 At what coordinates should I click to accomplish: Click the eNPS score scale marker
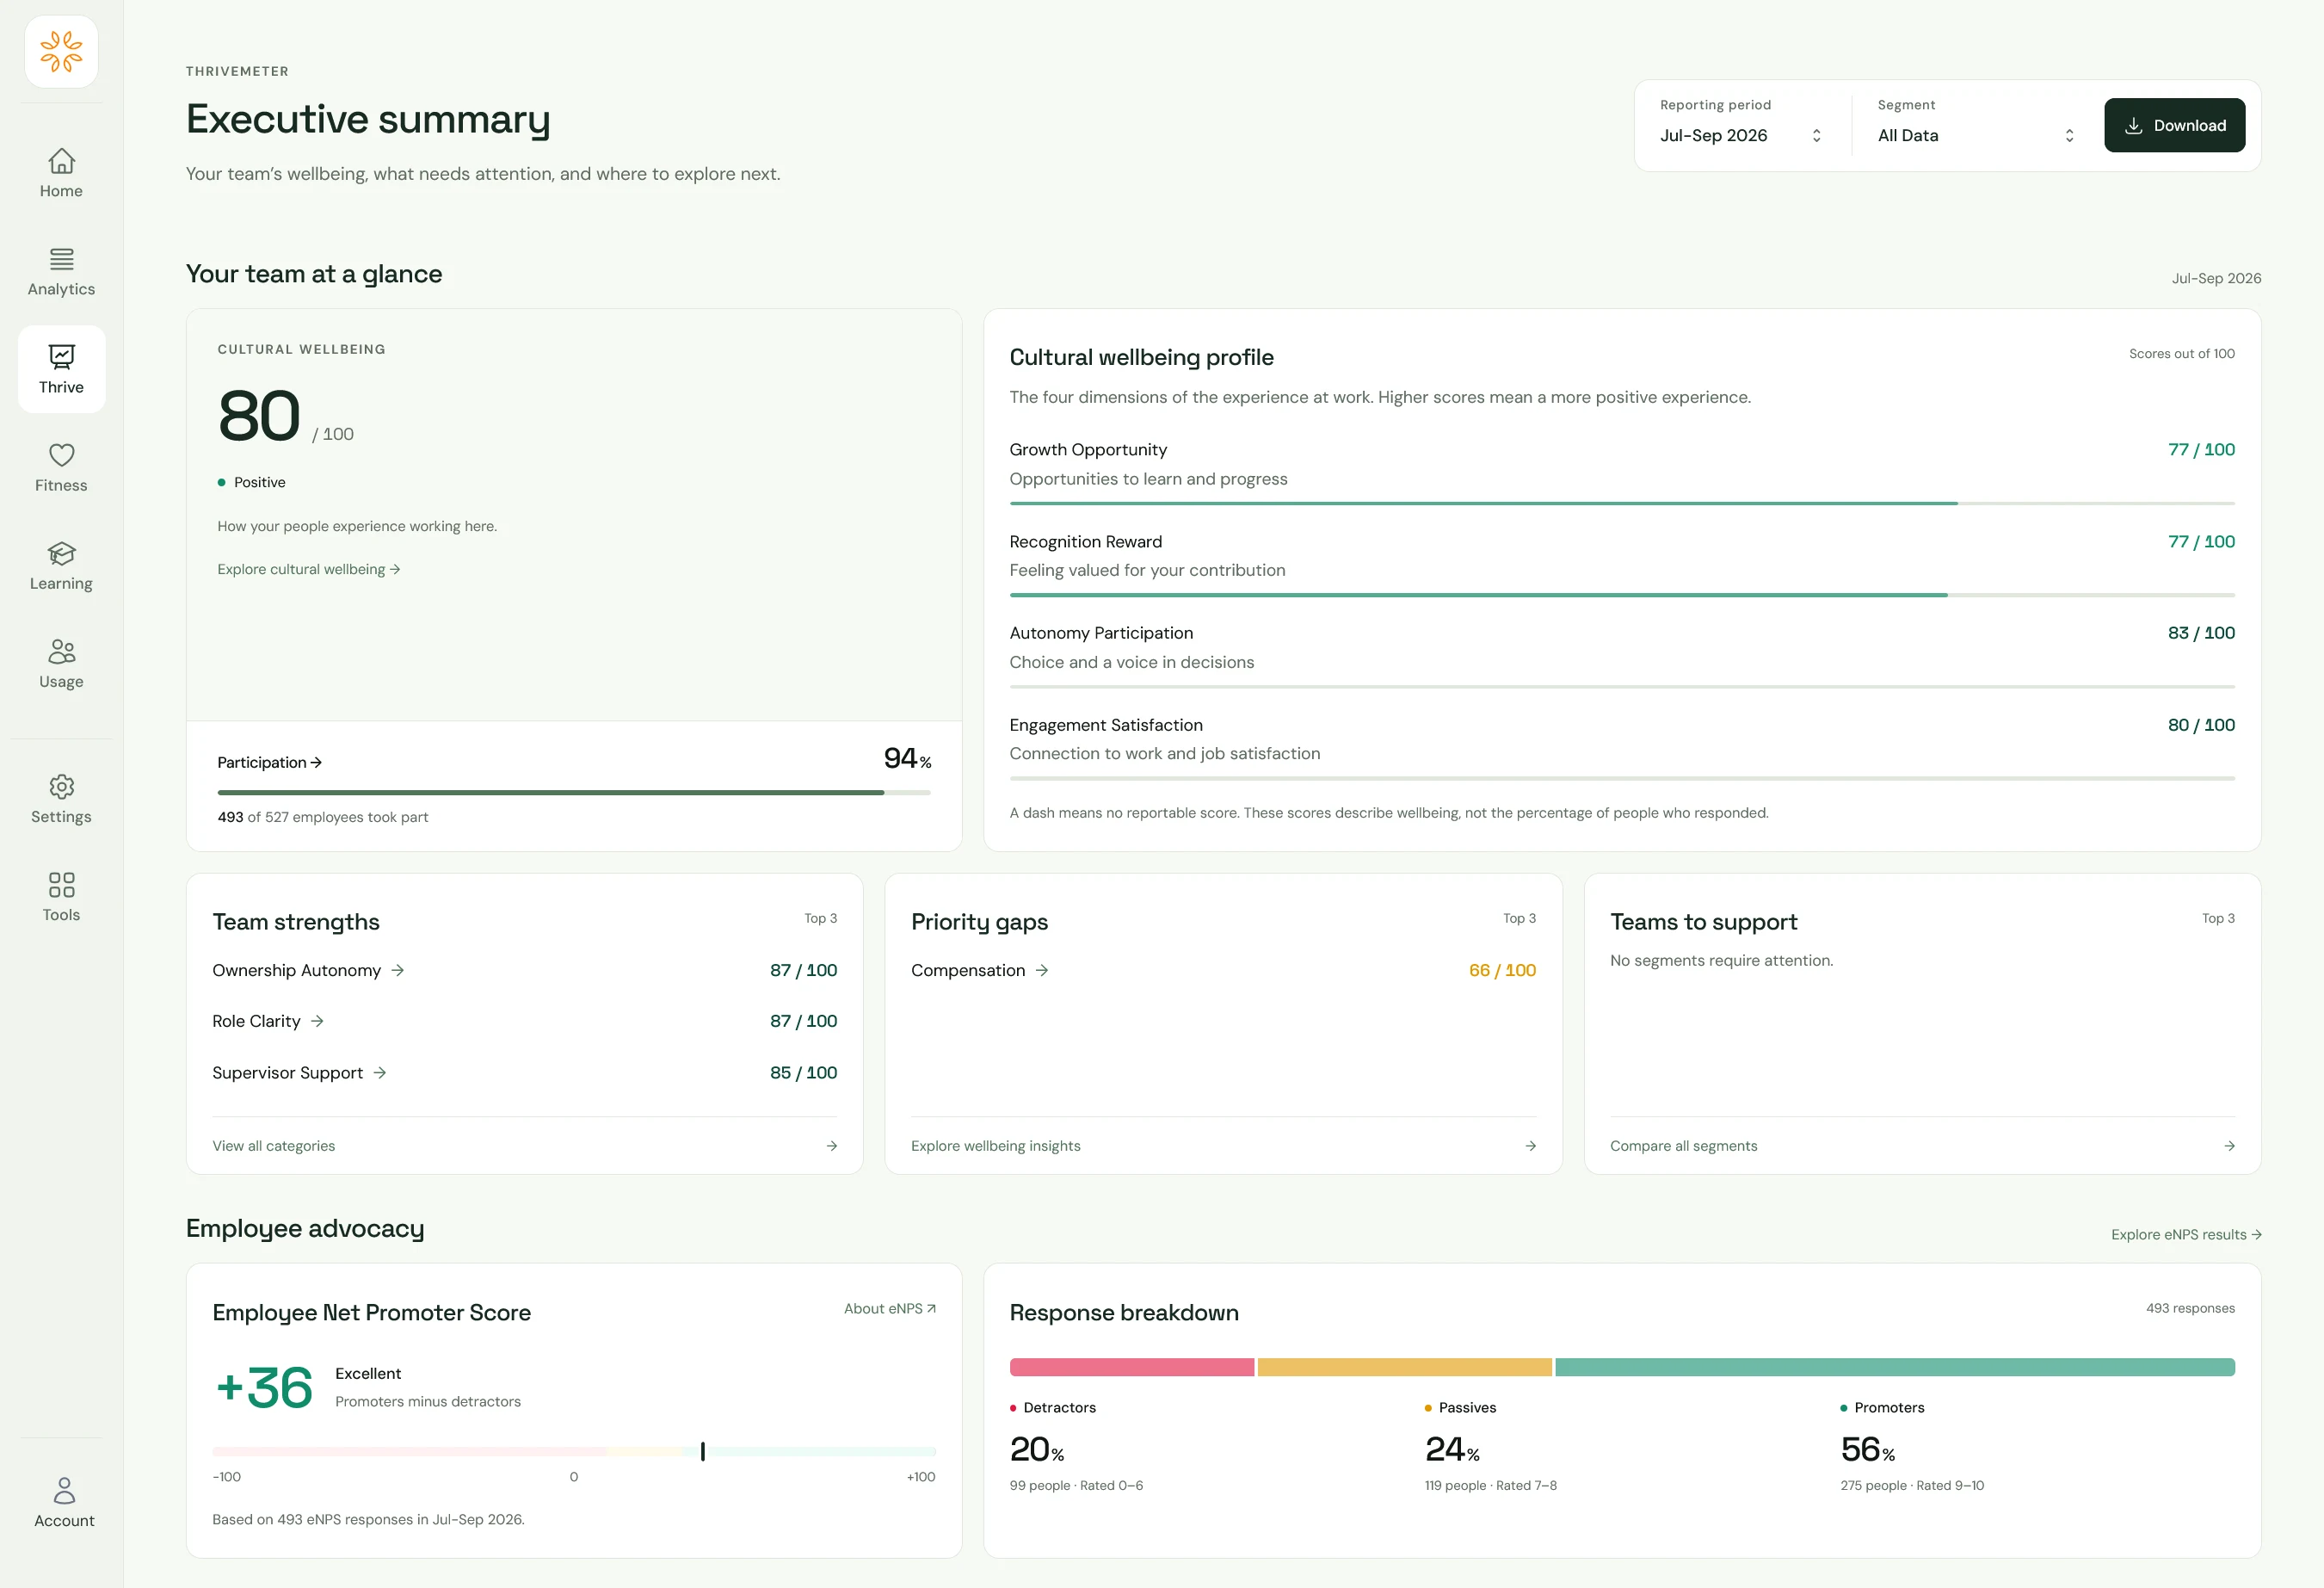pos(702,1451)
